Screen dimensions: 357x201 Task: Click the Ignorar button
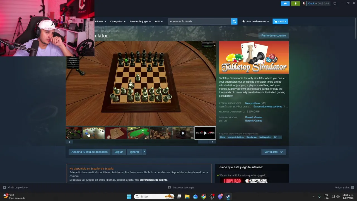(x=134, y=152)
